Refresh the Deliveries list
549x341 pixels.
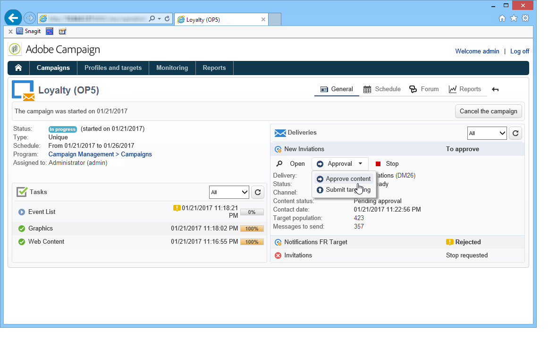515,133
